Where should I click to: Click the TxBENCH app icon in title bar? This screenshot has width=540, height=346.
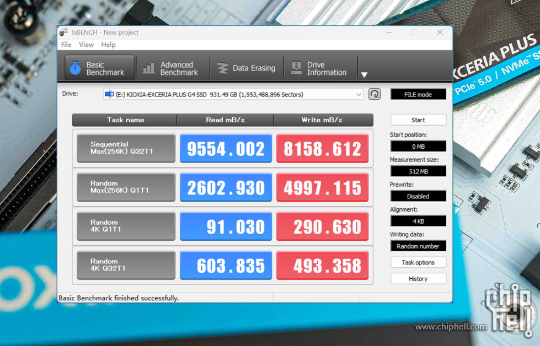click(63, 33)
